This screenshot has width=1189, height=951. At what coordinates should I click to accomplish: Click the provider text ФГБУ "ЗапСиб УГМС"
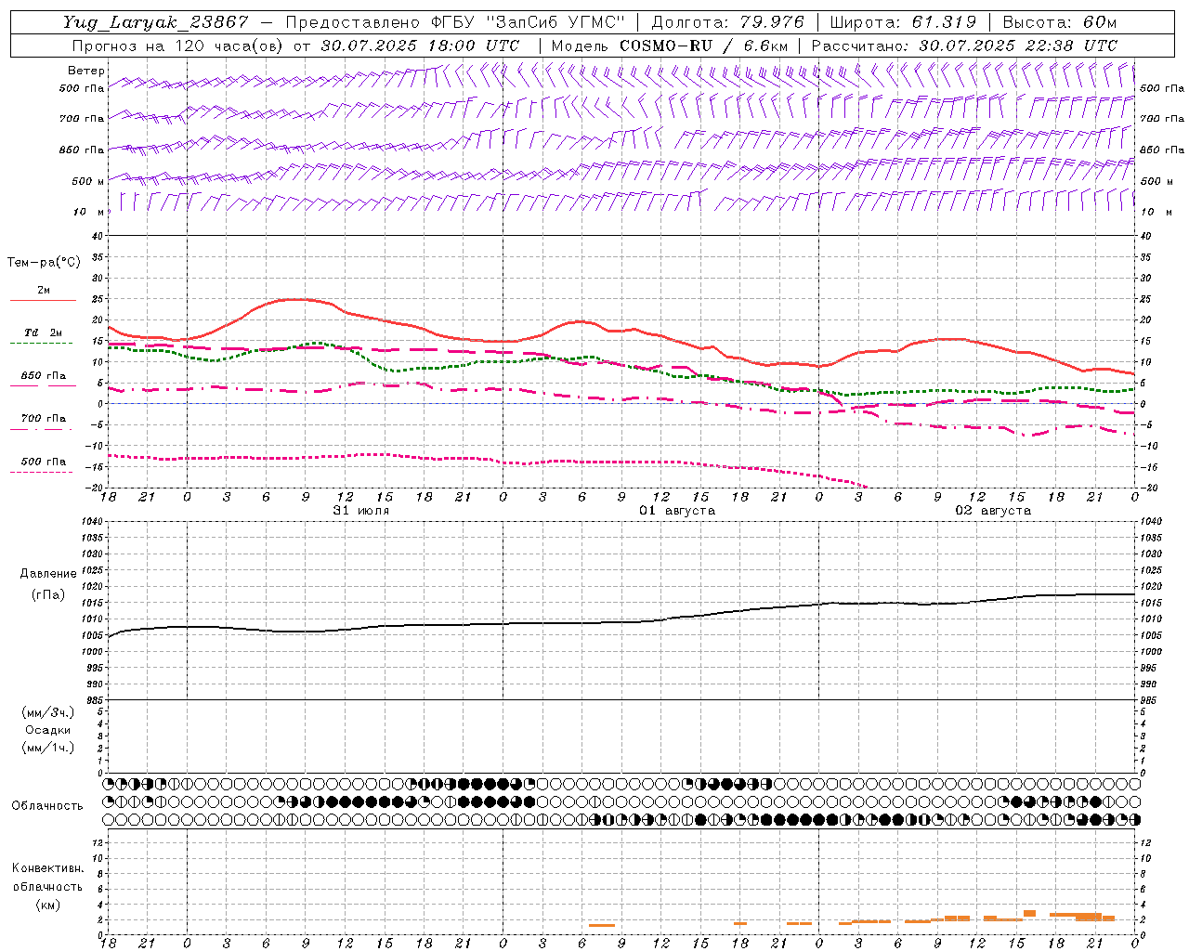tap(529, 22)
